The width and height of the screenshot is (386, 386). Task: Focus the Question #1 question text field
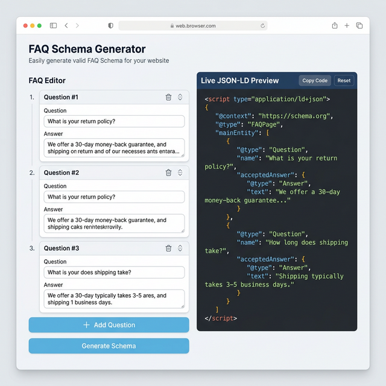(114, 121)
